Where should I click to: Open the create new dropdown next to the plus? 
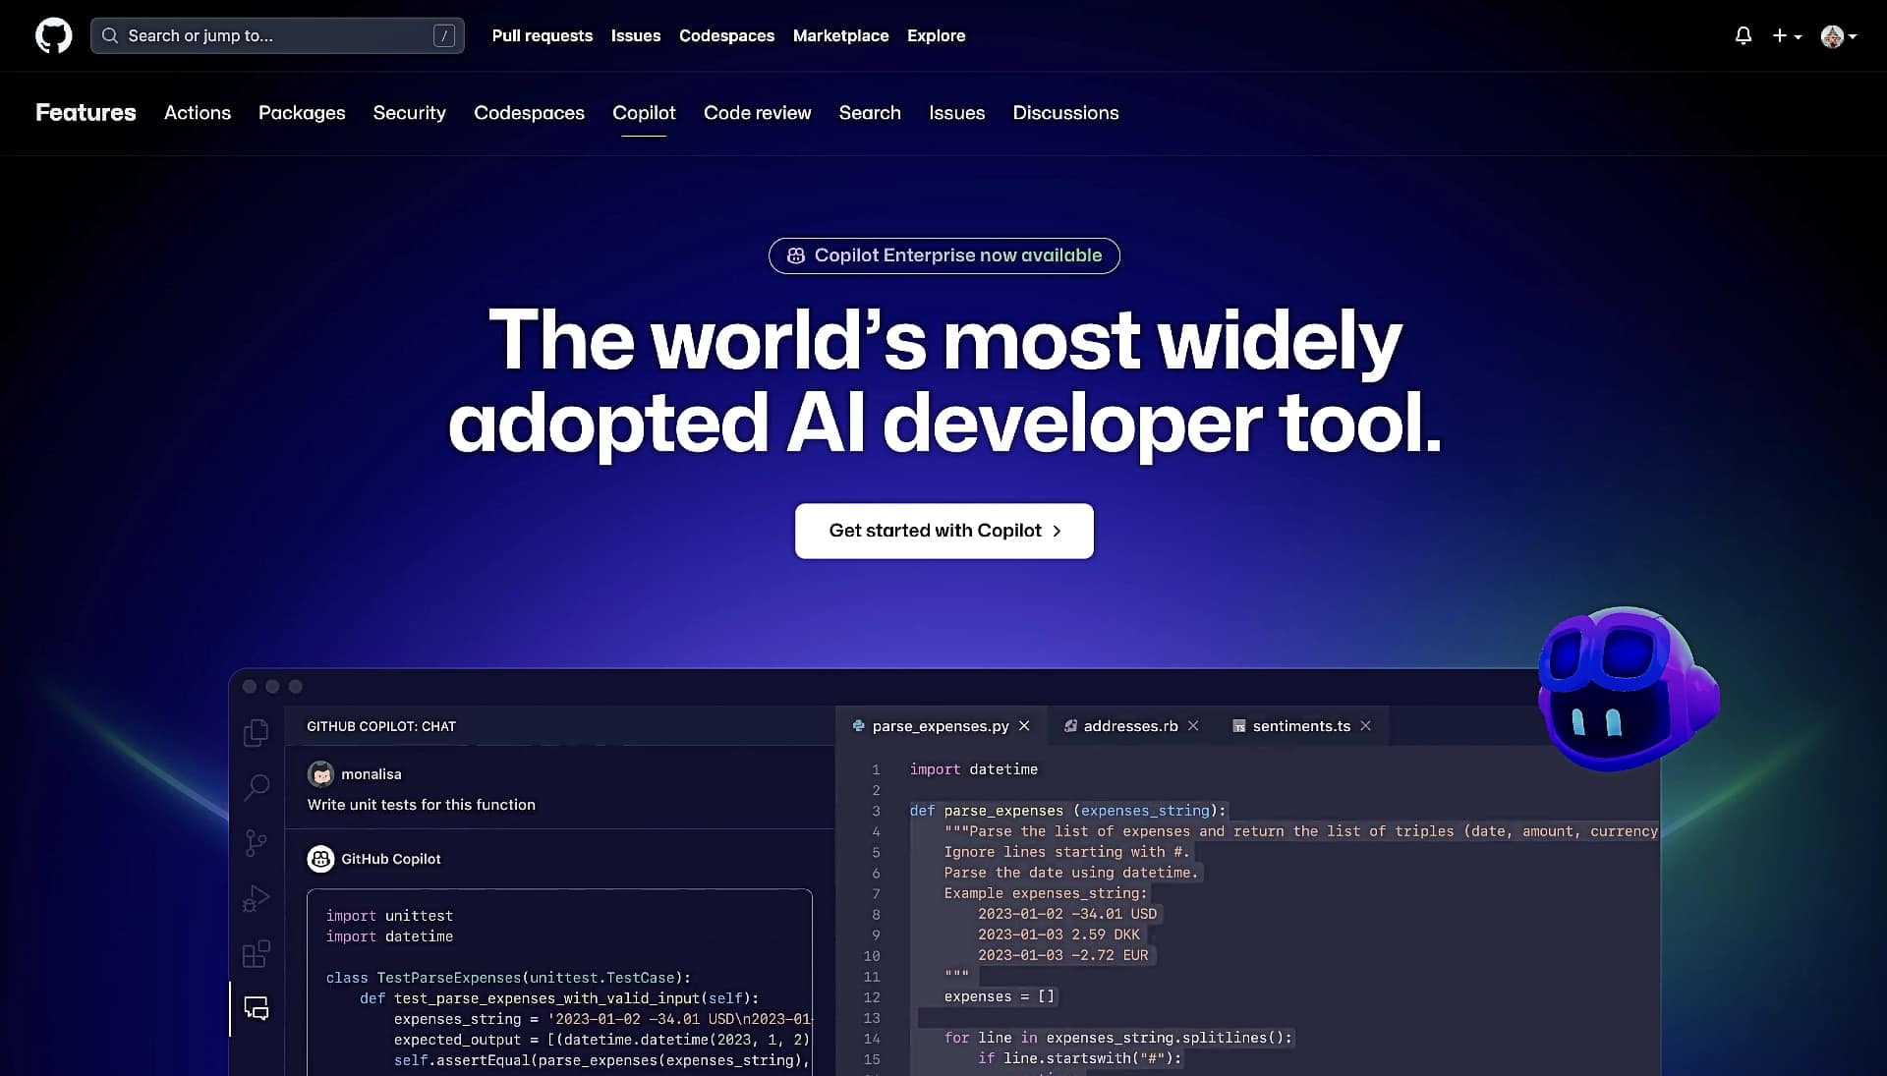1787,35
